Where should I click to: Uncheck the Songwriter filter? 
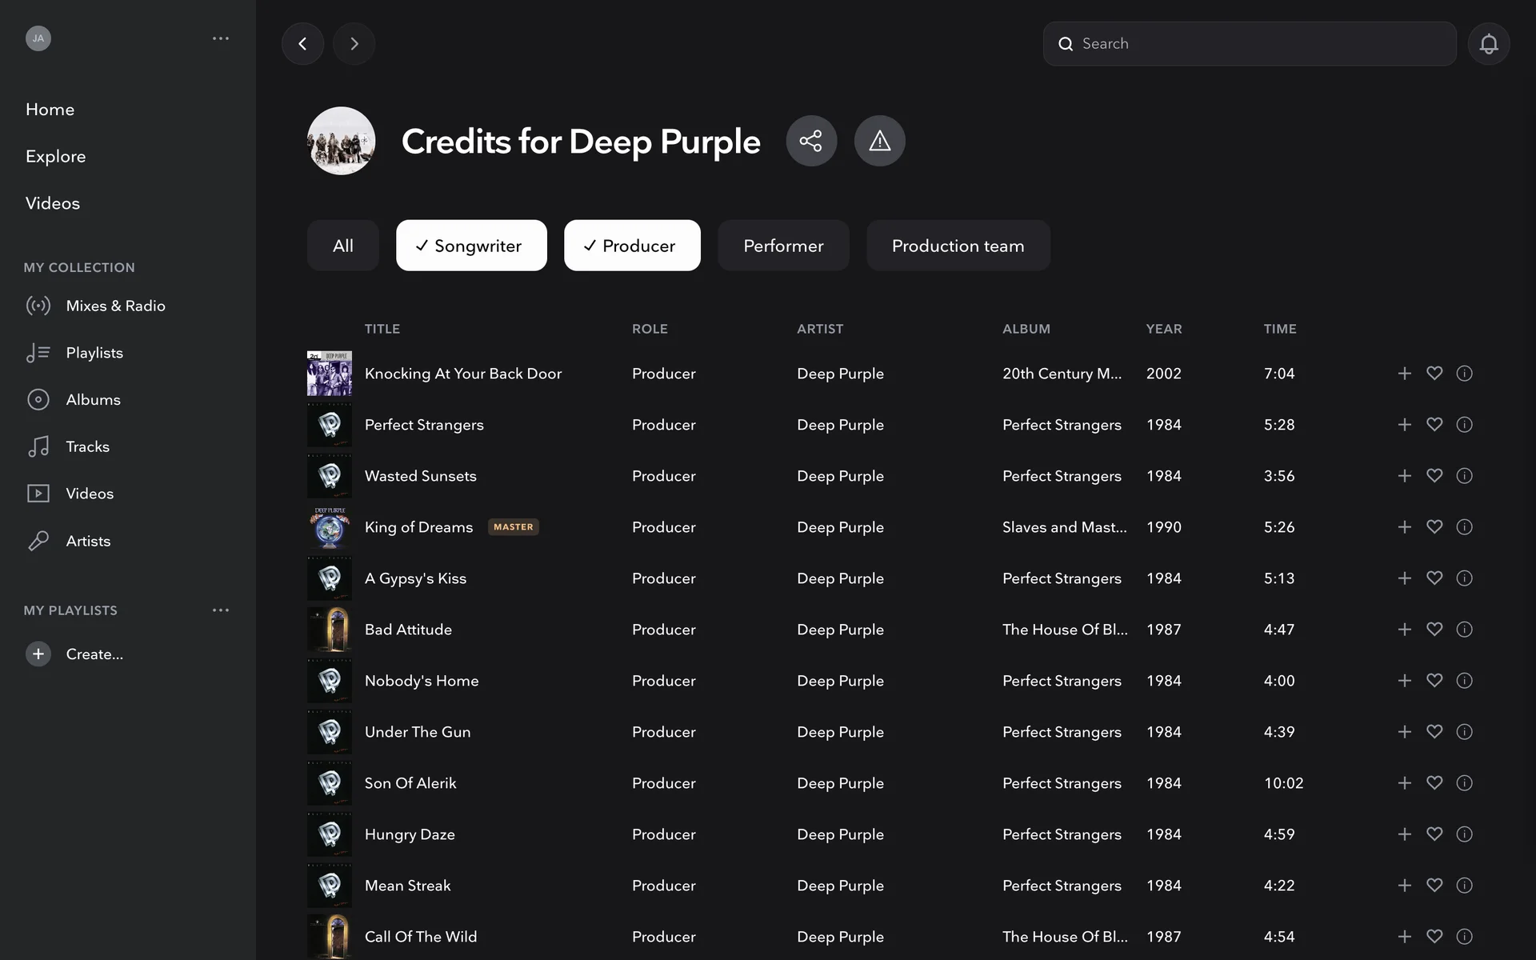tap(471, 246)
